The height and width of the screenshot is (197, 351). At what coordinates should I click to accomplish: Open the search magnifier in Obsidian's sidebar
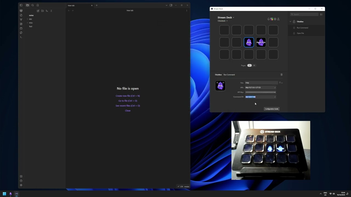[x=33, y=5]
